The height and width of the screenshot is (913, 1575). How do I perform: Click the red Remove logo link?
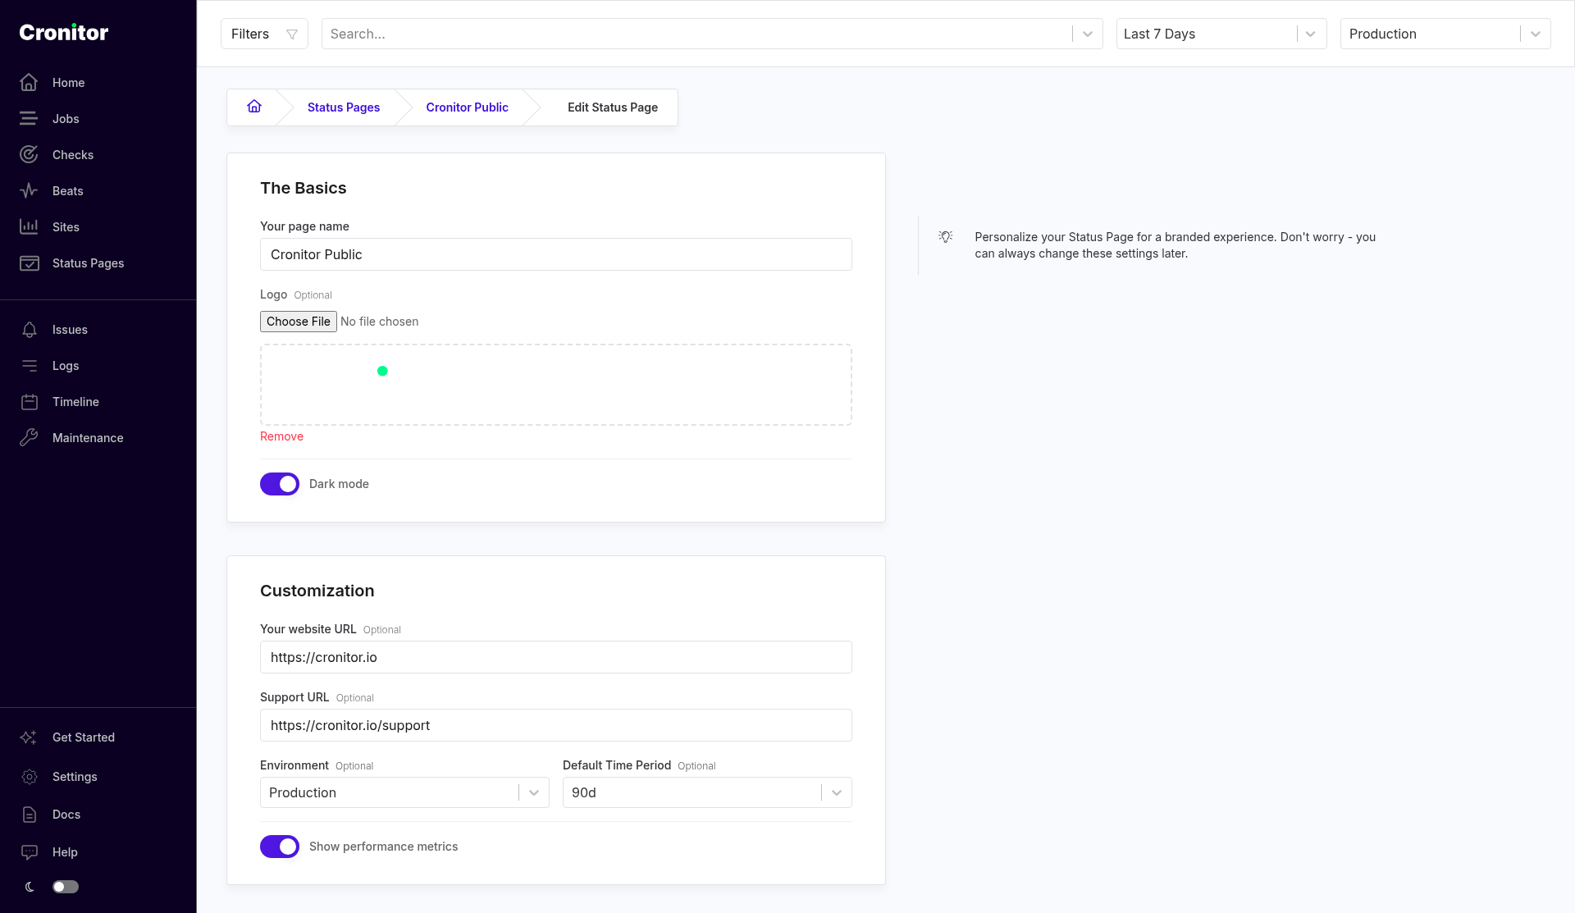click(281, 436)
